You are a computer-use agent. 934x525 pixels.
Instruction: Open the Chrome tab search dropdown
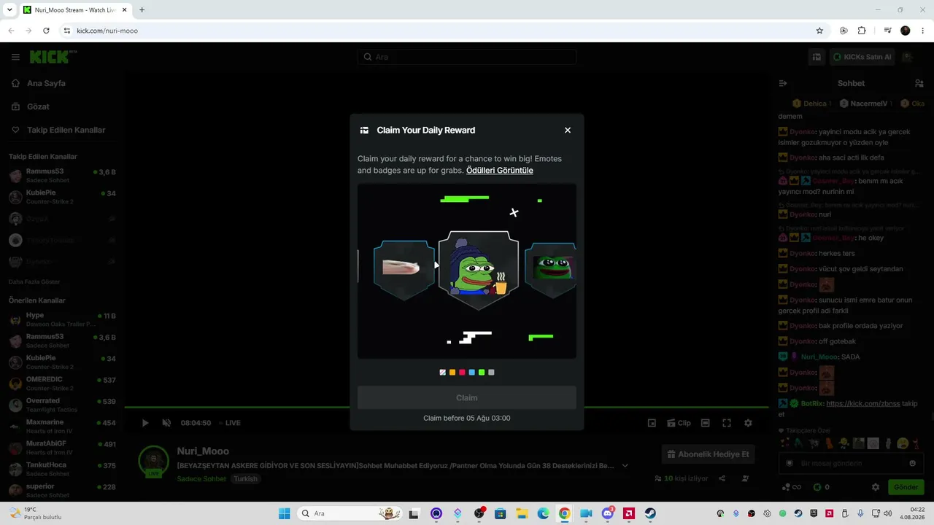[9, 10]
